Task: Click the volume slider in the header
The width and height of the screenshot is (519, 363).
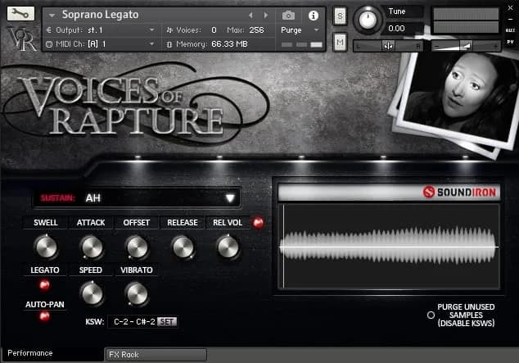Action: tap(466, 46)
